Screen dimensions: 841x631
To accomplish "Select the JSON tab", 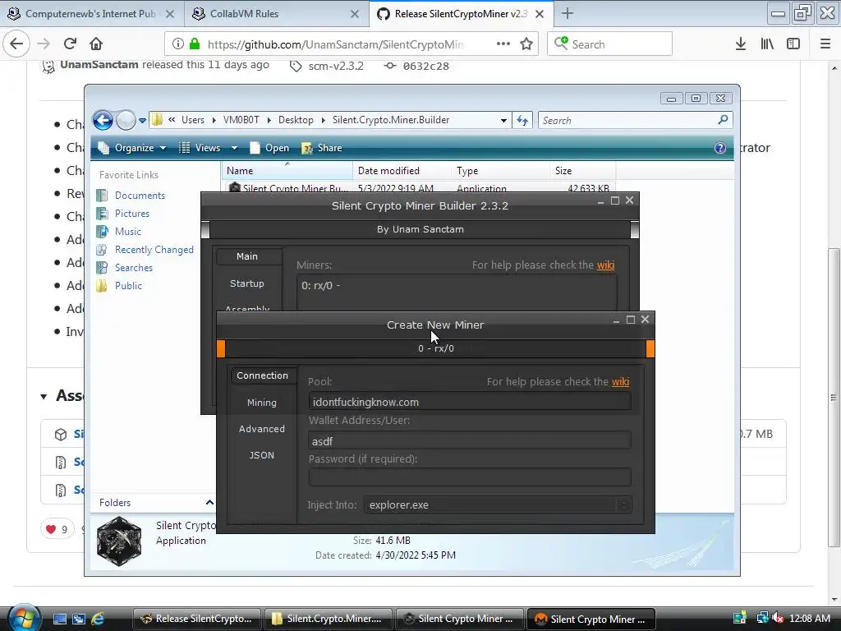I will pos(262,455).
